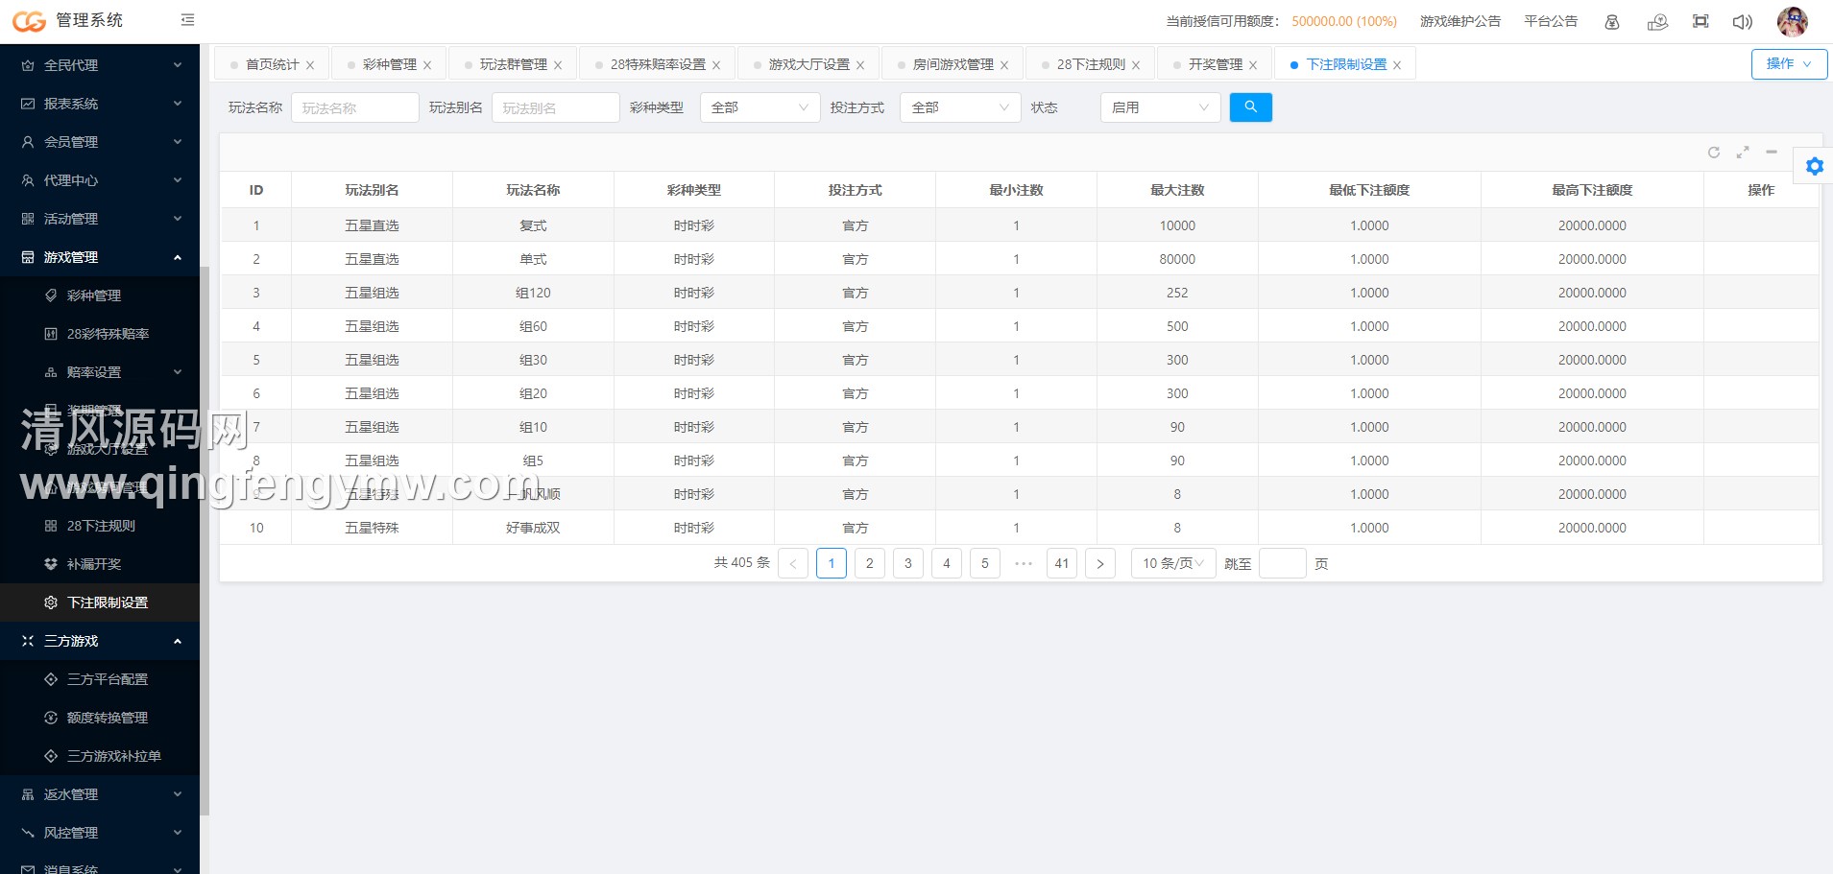Click the user avatar picture

coord(1792,21)
